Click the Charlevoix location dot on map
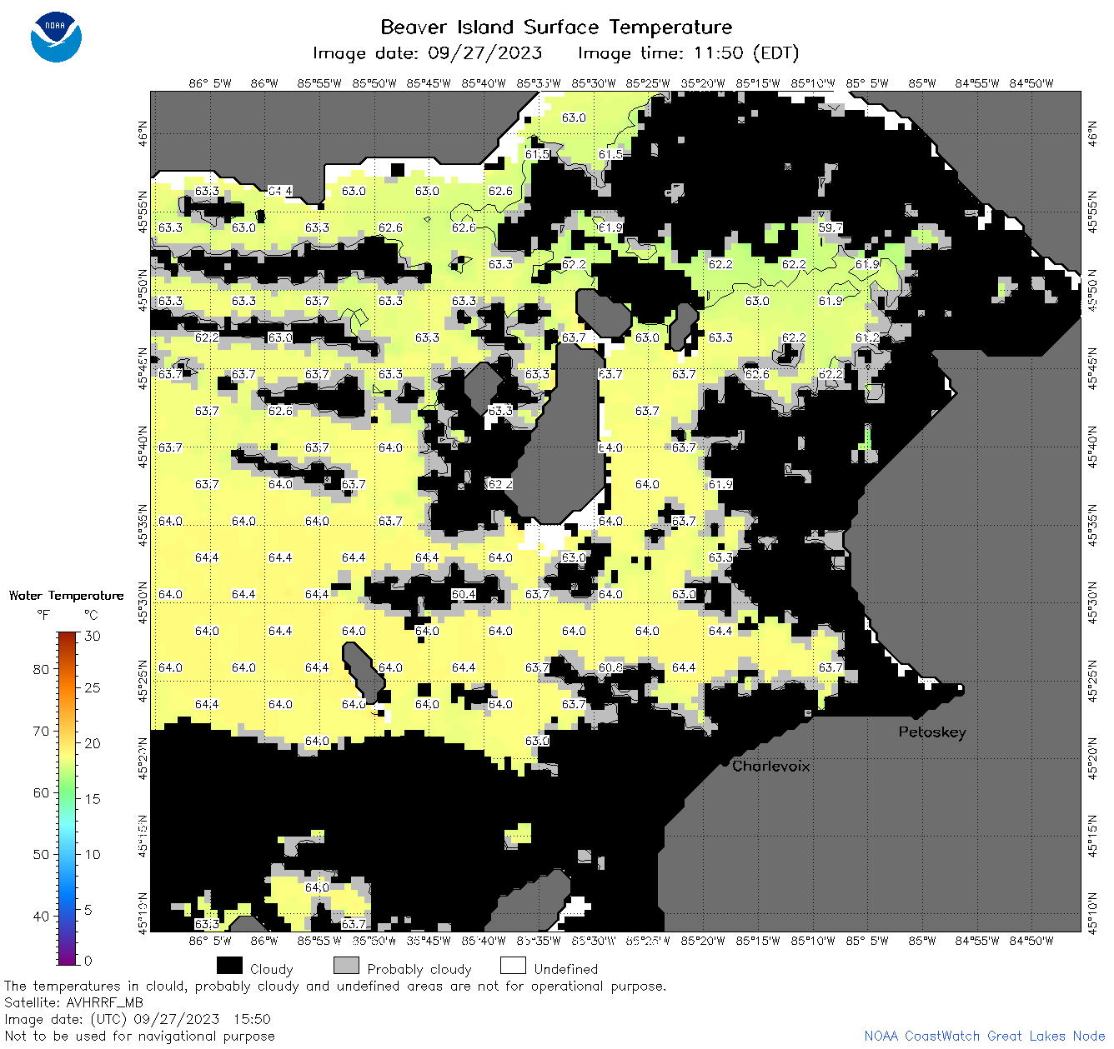This screenshot has width=1114, height=1049. (x=725, y=762)
